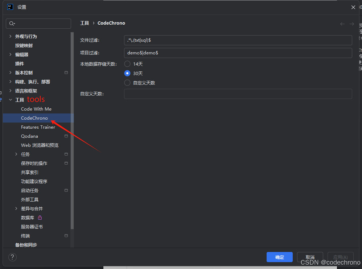Image resolution: width=362 pixels, height=269 pixels.
Task: Click the search magnifier icon in settings
Action: [x=12, y=24]
